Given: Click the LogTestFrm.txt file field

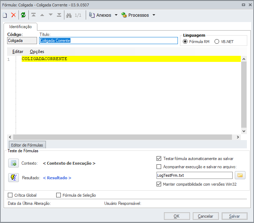Looking at the screenshot, I should tap(195, 175).
